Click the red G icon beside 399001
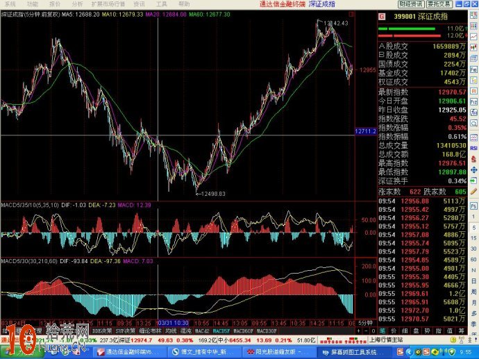The image size is (479, 359). point(382,16)
